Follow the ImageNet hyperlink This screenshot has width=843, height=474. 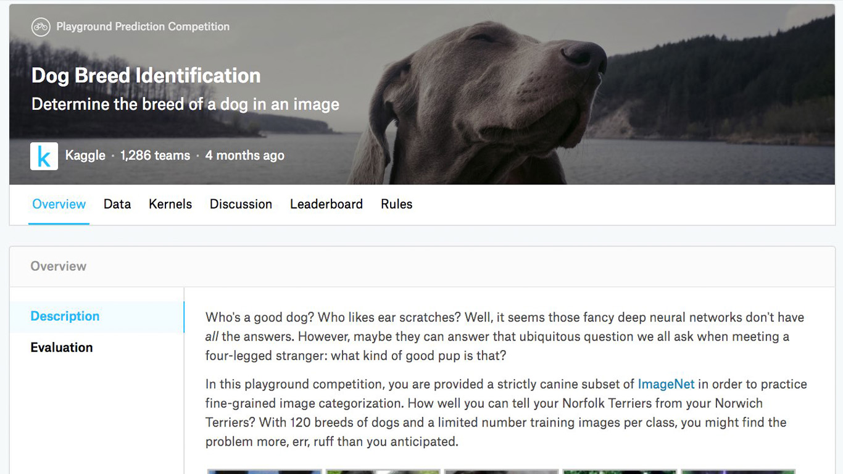tap(666, 384)
